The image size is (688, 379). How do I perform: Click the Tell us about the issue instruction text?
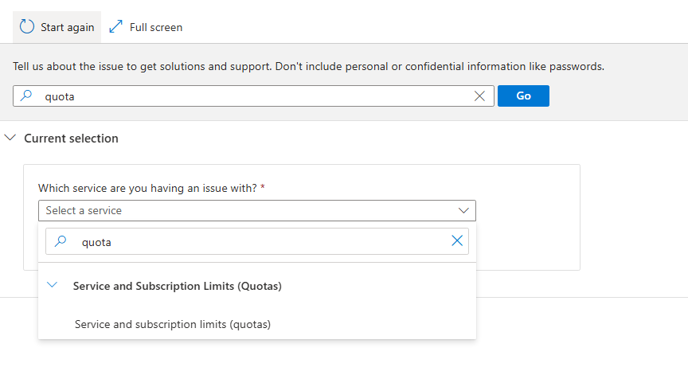308,66
